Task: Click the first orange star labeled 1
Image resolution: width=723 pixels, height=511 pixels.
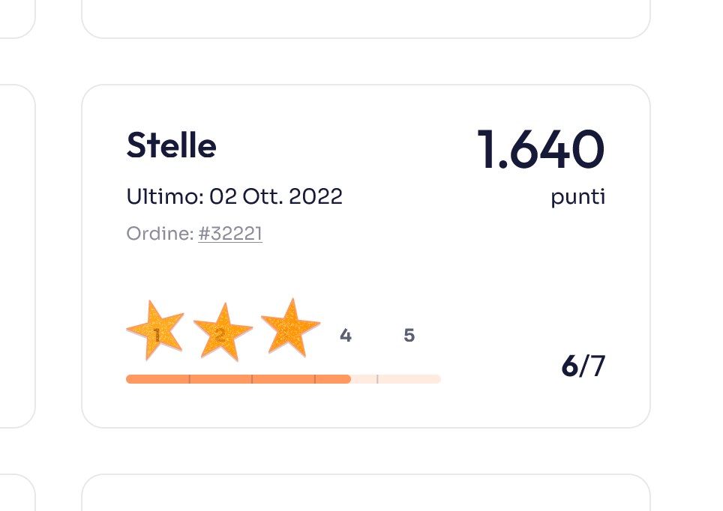Action: coord(155,330)
